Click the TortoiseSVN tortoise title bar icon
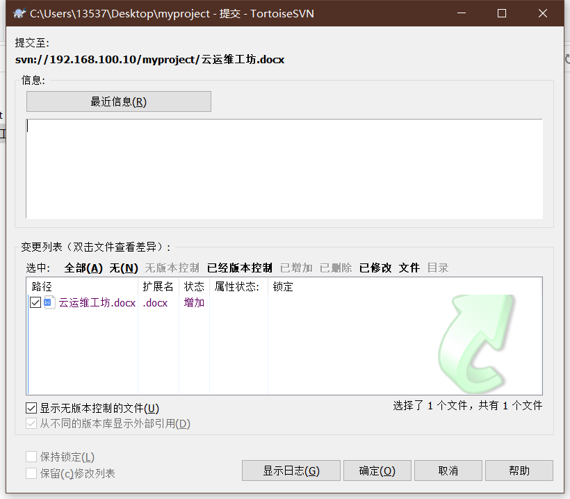 [x=19, y=13]
